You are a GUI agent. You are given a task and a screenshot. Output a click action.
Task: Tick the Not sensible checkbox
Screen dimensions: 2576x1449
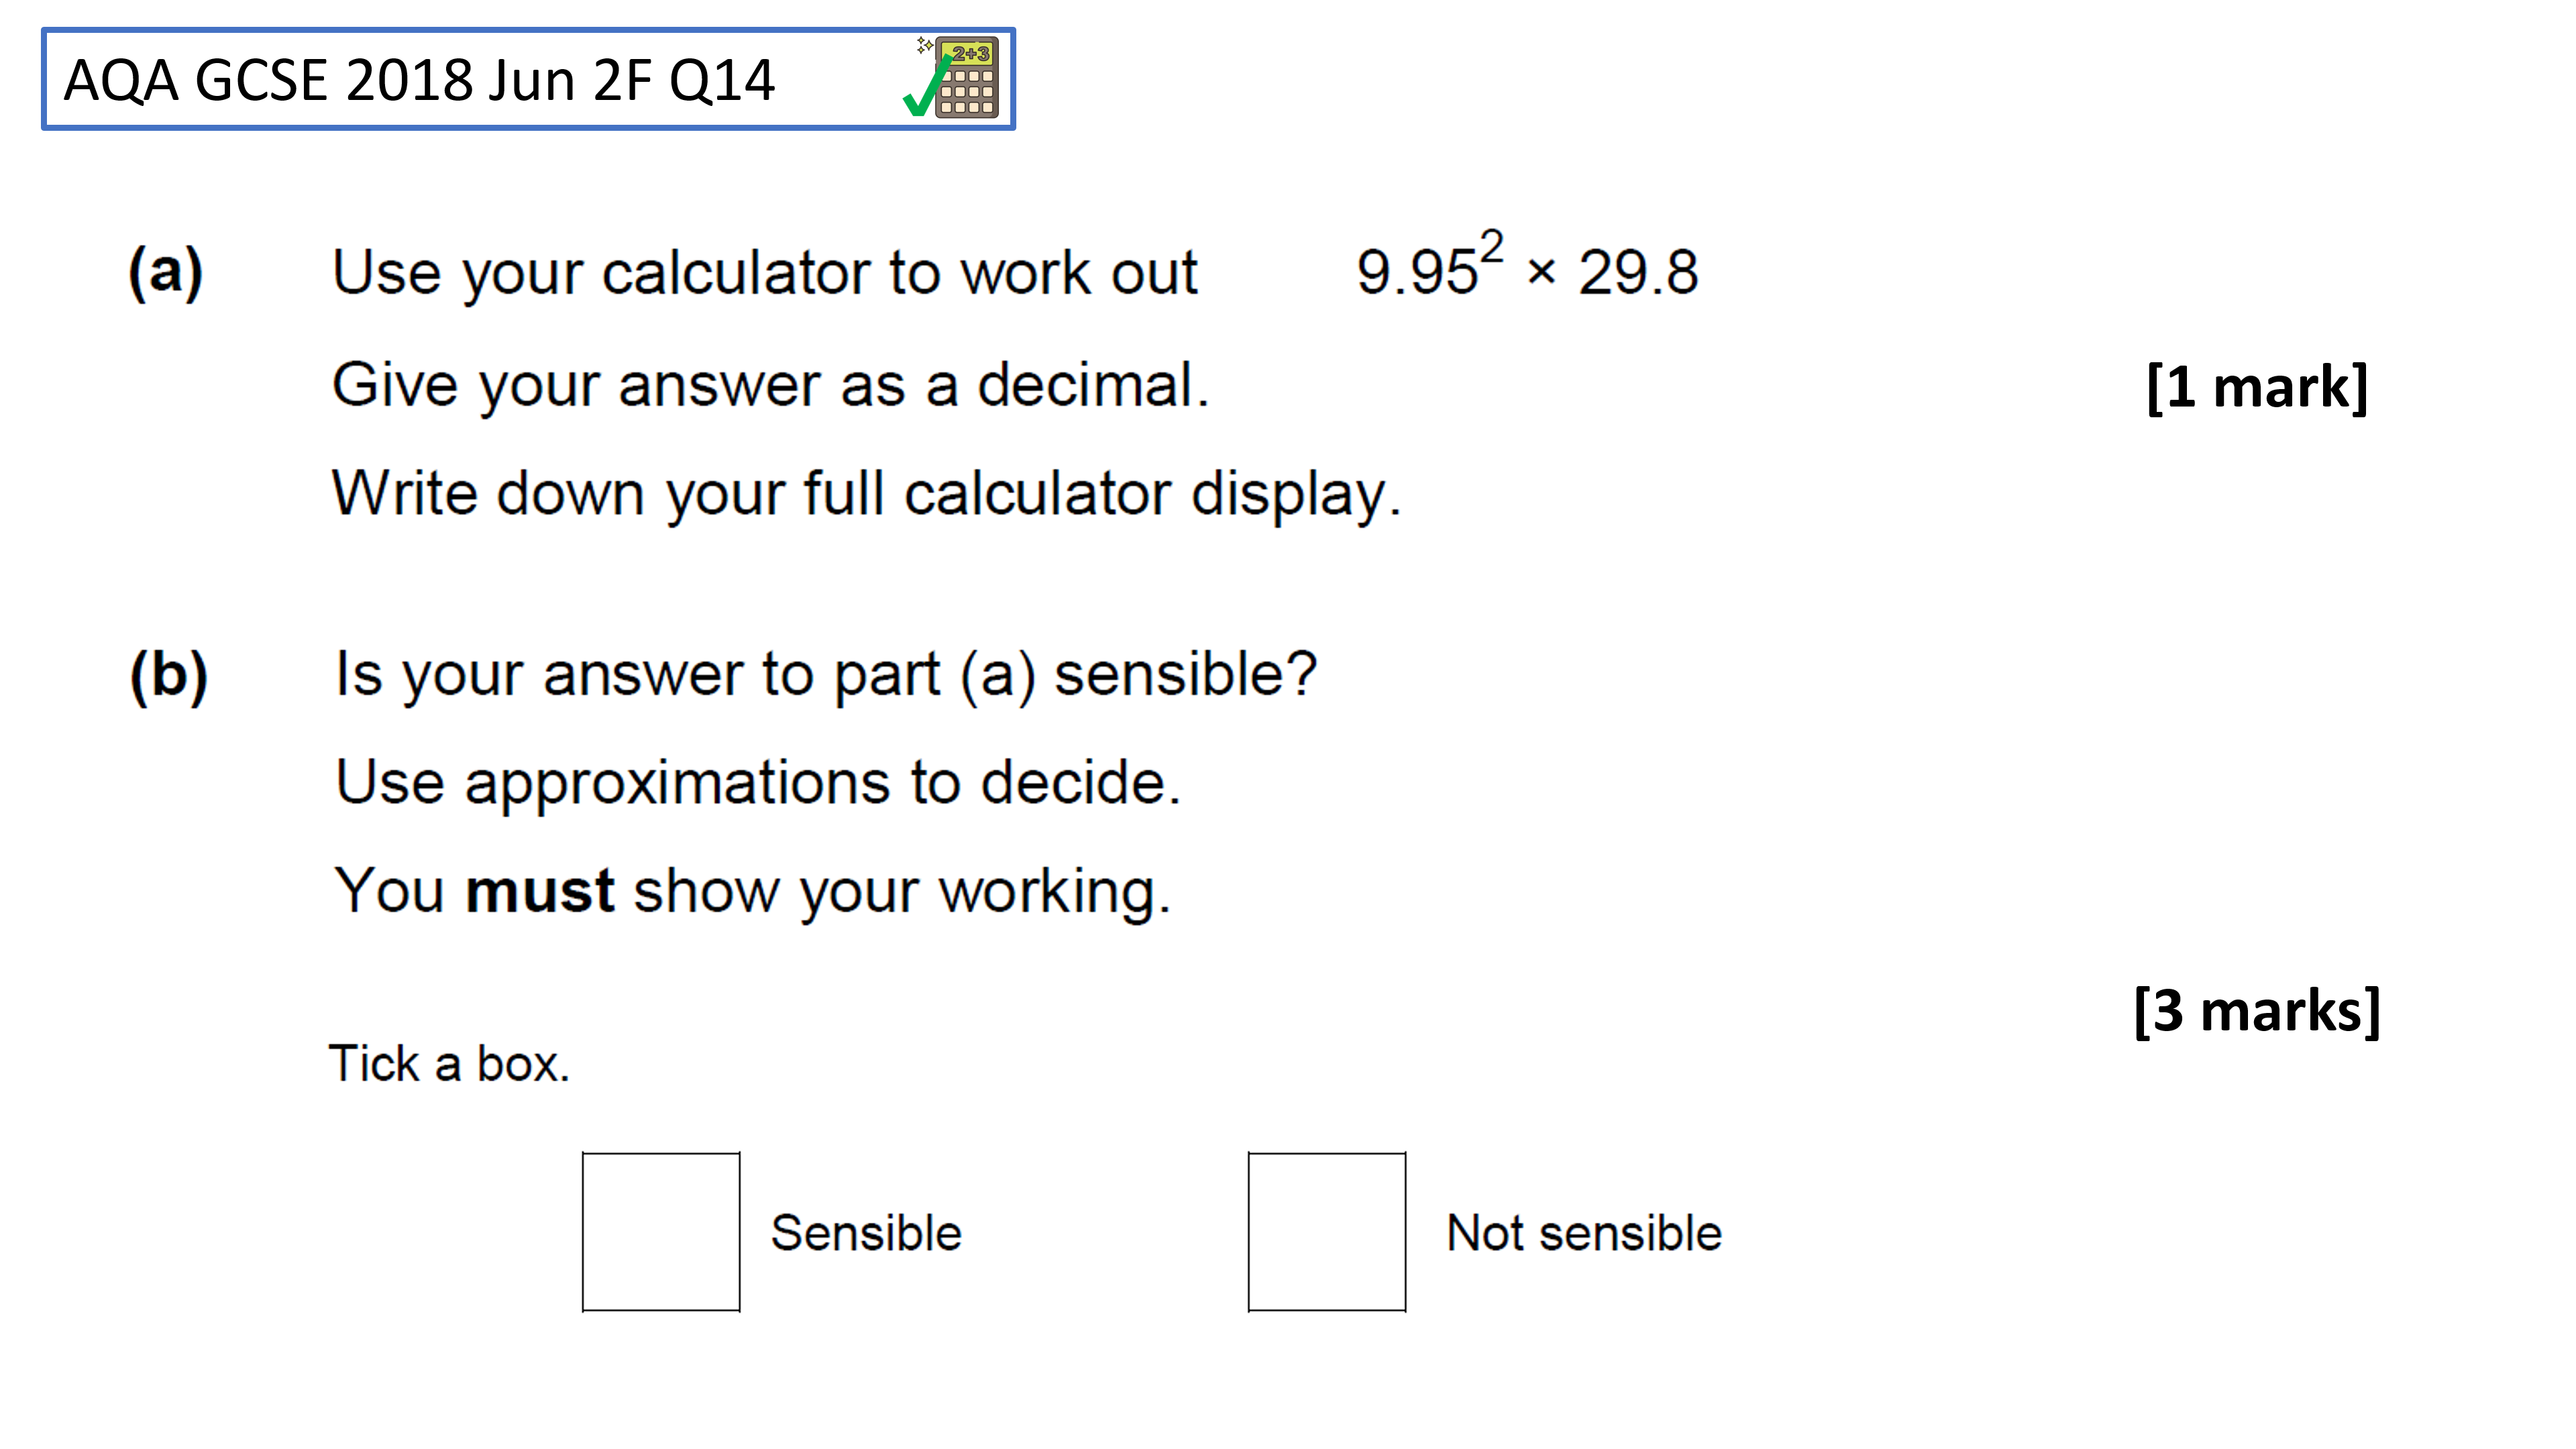coord(1327,1231)
